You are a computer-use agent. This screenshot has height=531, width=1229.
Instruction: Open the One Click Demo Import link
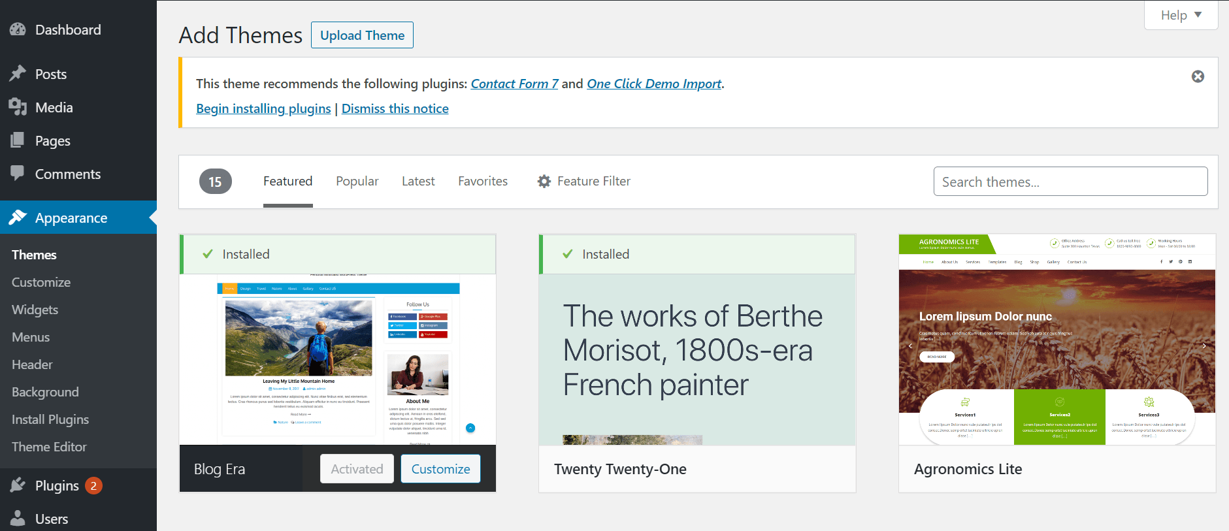pos(654,84)
